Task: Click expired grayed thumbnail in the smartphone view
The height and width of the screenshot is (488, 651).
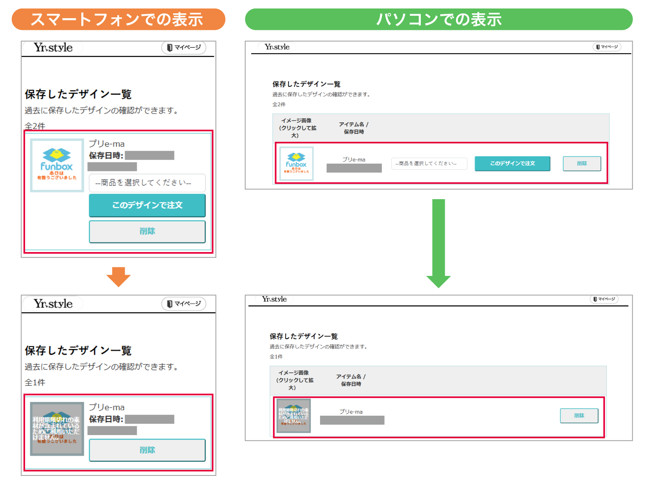Action: [x=57, y=429]
